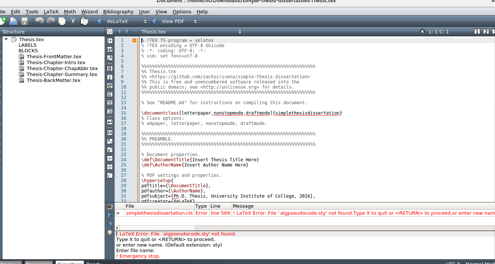Redo the last undone edit
The height and width of the screenshot is (264, 495).
tap(51, 21)
